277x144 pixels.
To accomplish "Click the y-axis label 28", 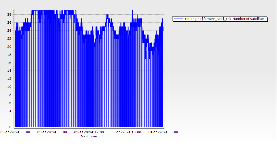I will pyautogui.click(x=9, y=14).
